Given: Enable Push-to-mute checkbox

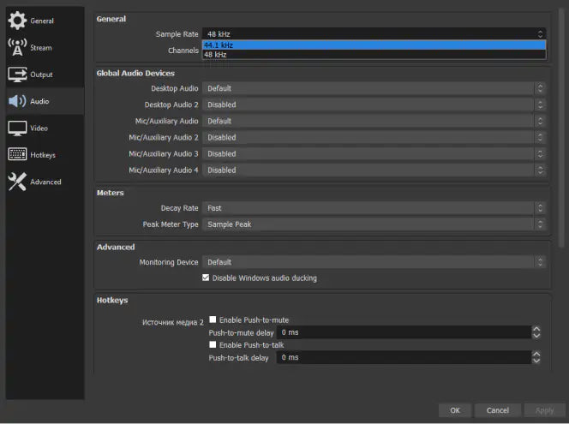Looking at the screenshot, I should (x=213, y=319).
